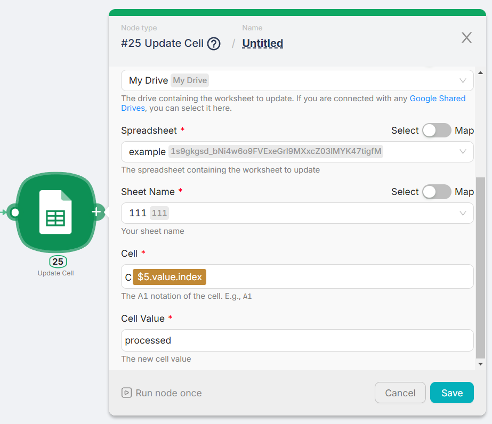Click the Cell Value field containing processed

click(297, 340)
